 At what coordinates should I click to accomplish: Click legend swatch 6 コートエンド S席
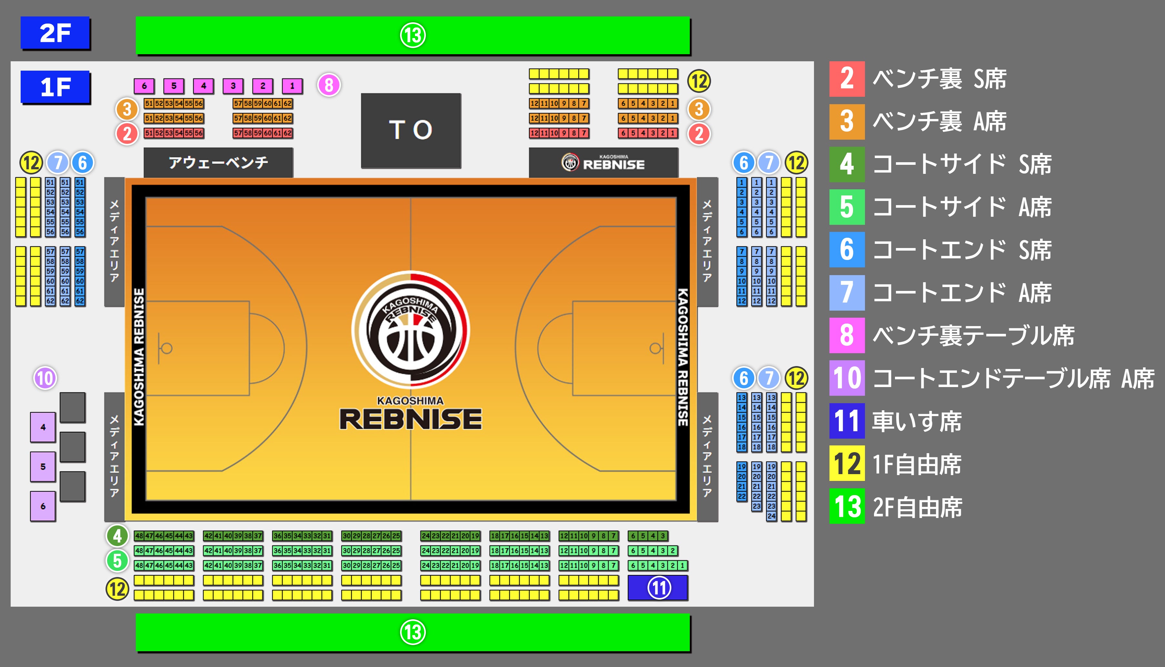[x=847, y=250]
